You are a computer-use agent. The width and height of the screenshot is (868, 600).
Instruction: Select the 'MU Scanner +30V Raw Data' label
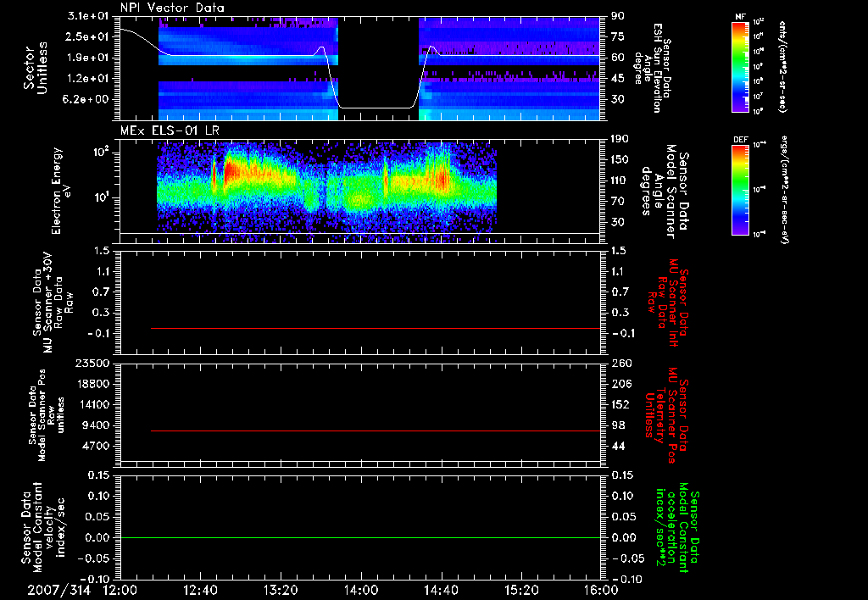(x=53, y=303)
